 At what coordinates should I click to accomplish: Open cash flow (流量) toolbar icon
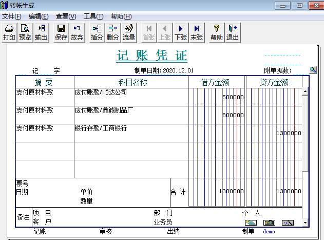point(129,32)
